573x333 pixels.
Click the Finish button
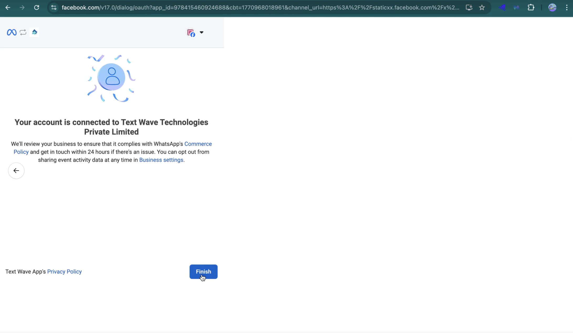coord(203,272)
